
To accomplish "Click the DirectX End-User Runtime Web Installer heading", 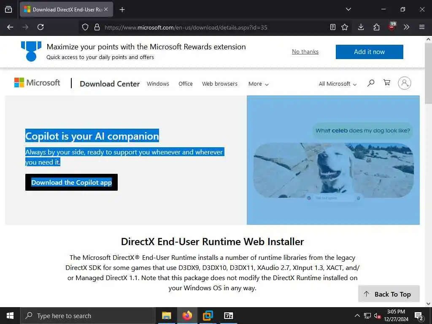I will point(213,242).
